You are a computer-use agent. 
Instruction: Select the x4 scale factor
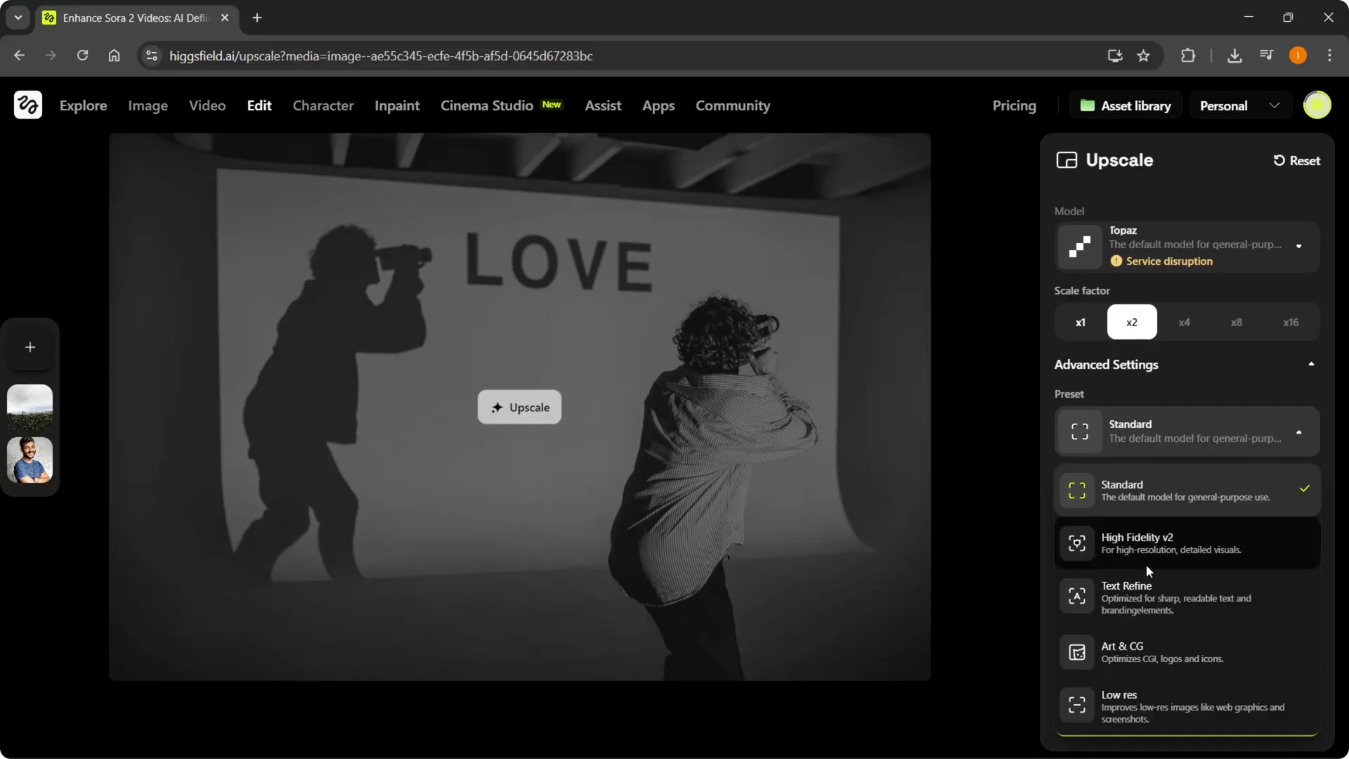(1184, 322)
